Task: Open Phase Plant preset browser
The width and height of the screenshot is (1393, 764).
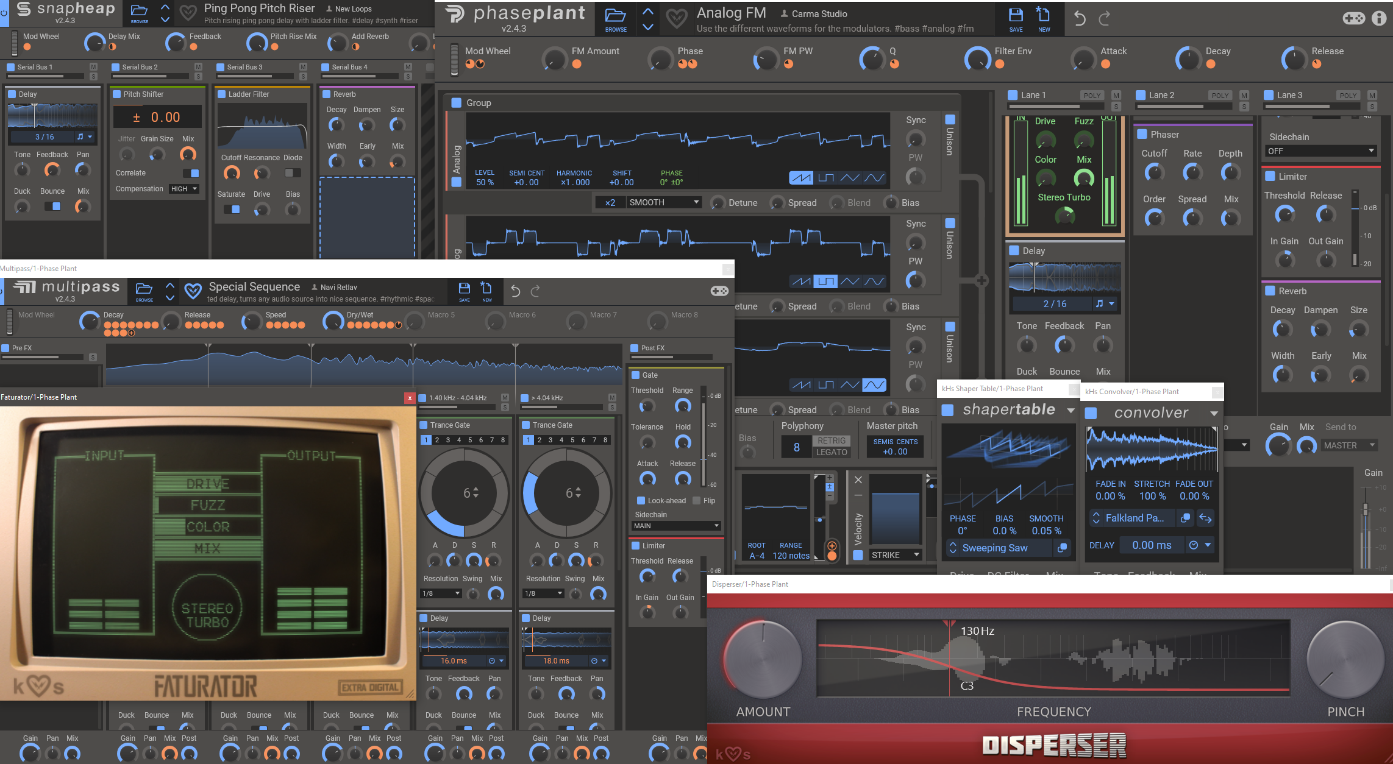Action: 616,17
